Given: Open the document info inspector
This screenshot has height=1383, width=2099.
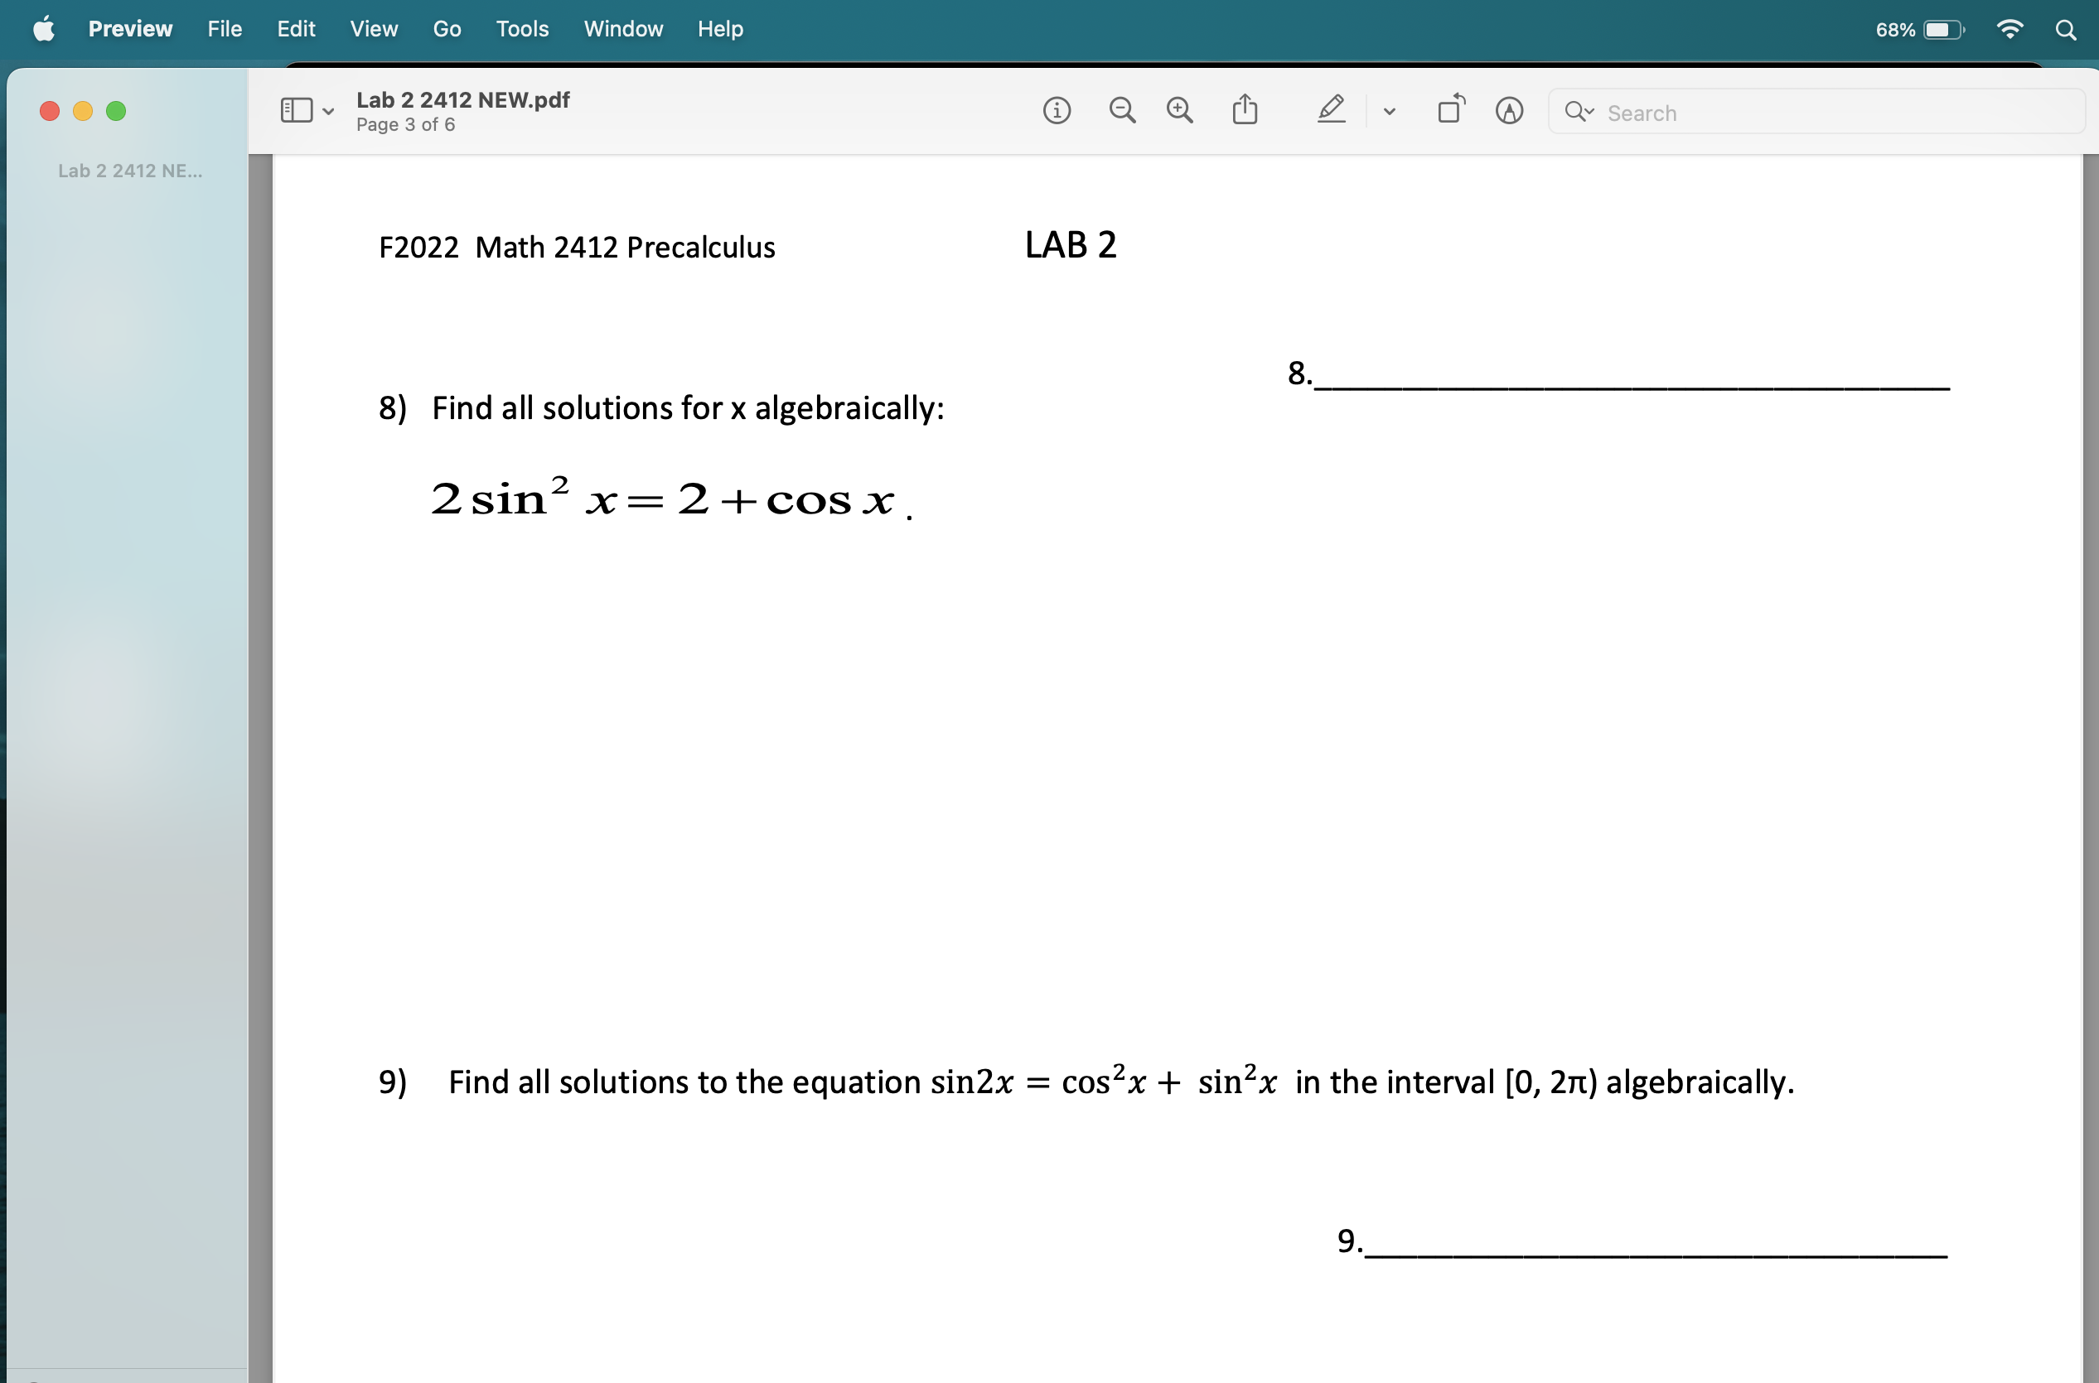Looking at the screenshot, I should [1057, 110].
